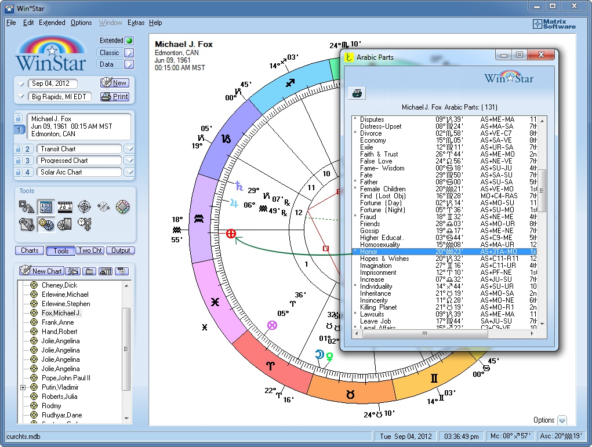This screenshot has height=447, width=592.
Task: Select Pope,John Paul II in chart list
Action: [66, 378]
